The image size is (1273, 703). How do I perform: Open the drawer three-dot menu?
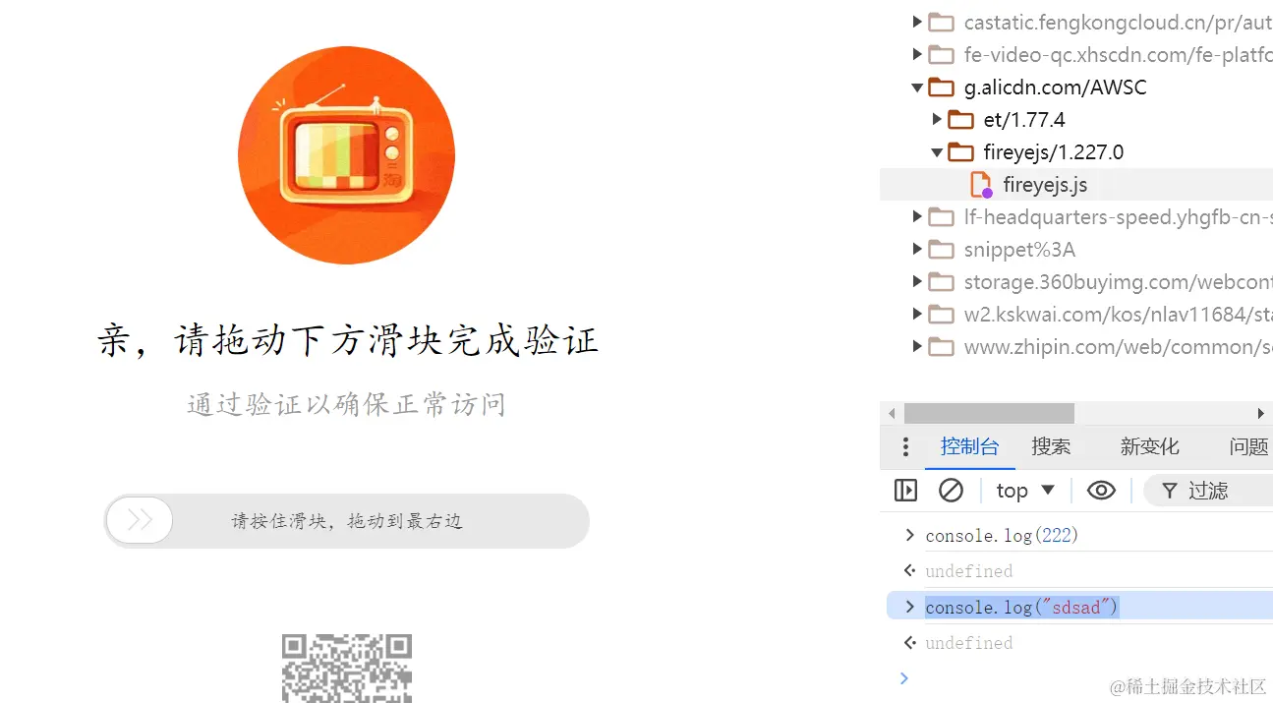point(905,447)
